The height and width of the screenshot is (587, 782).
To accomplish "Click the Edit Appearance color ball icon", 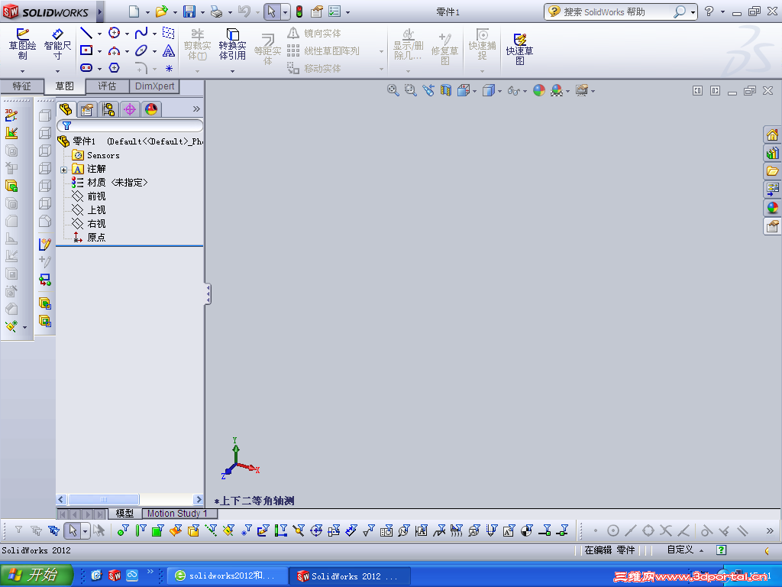I will [x=539, y=90].
